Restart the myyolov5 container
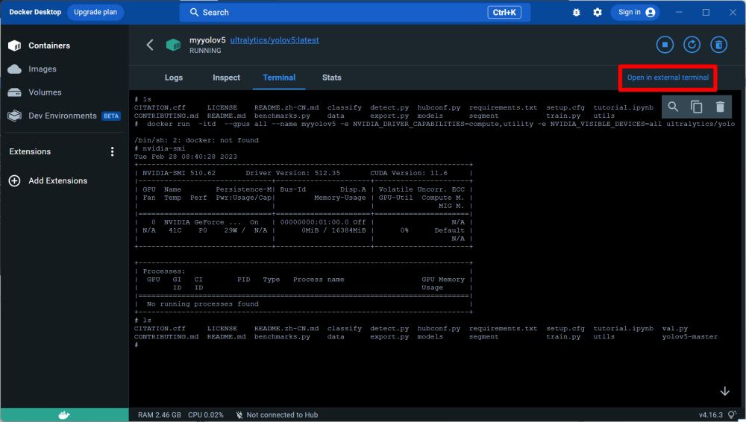Screen dimensions: 746x422 [x=692, y=45]
